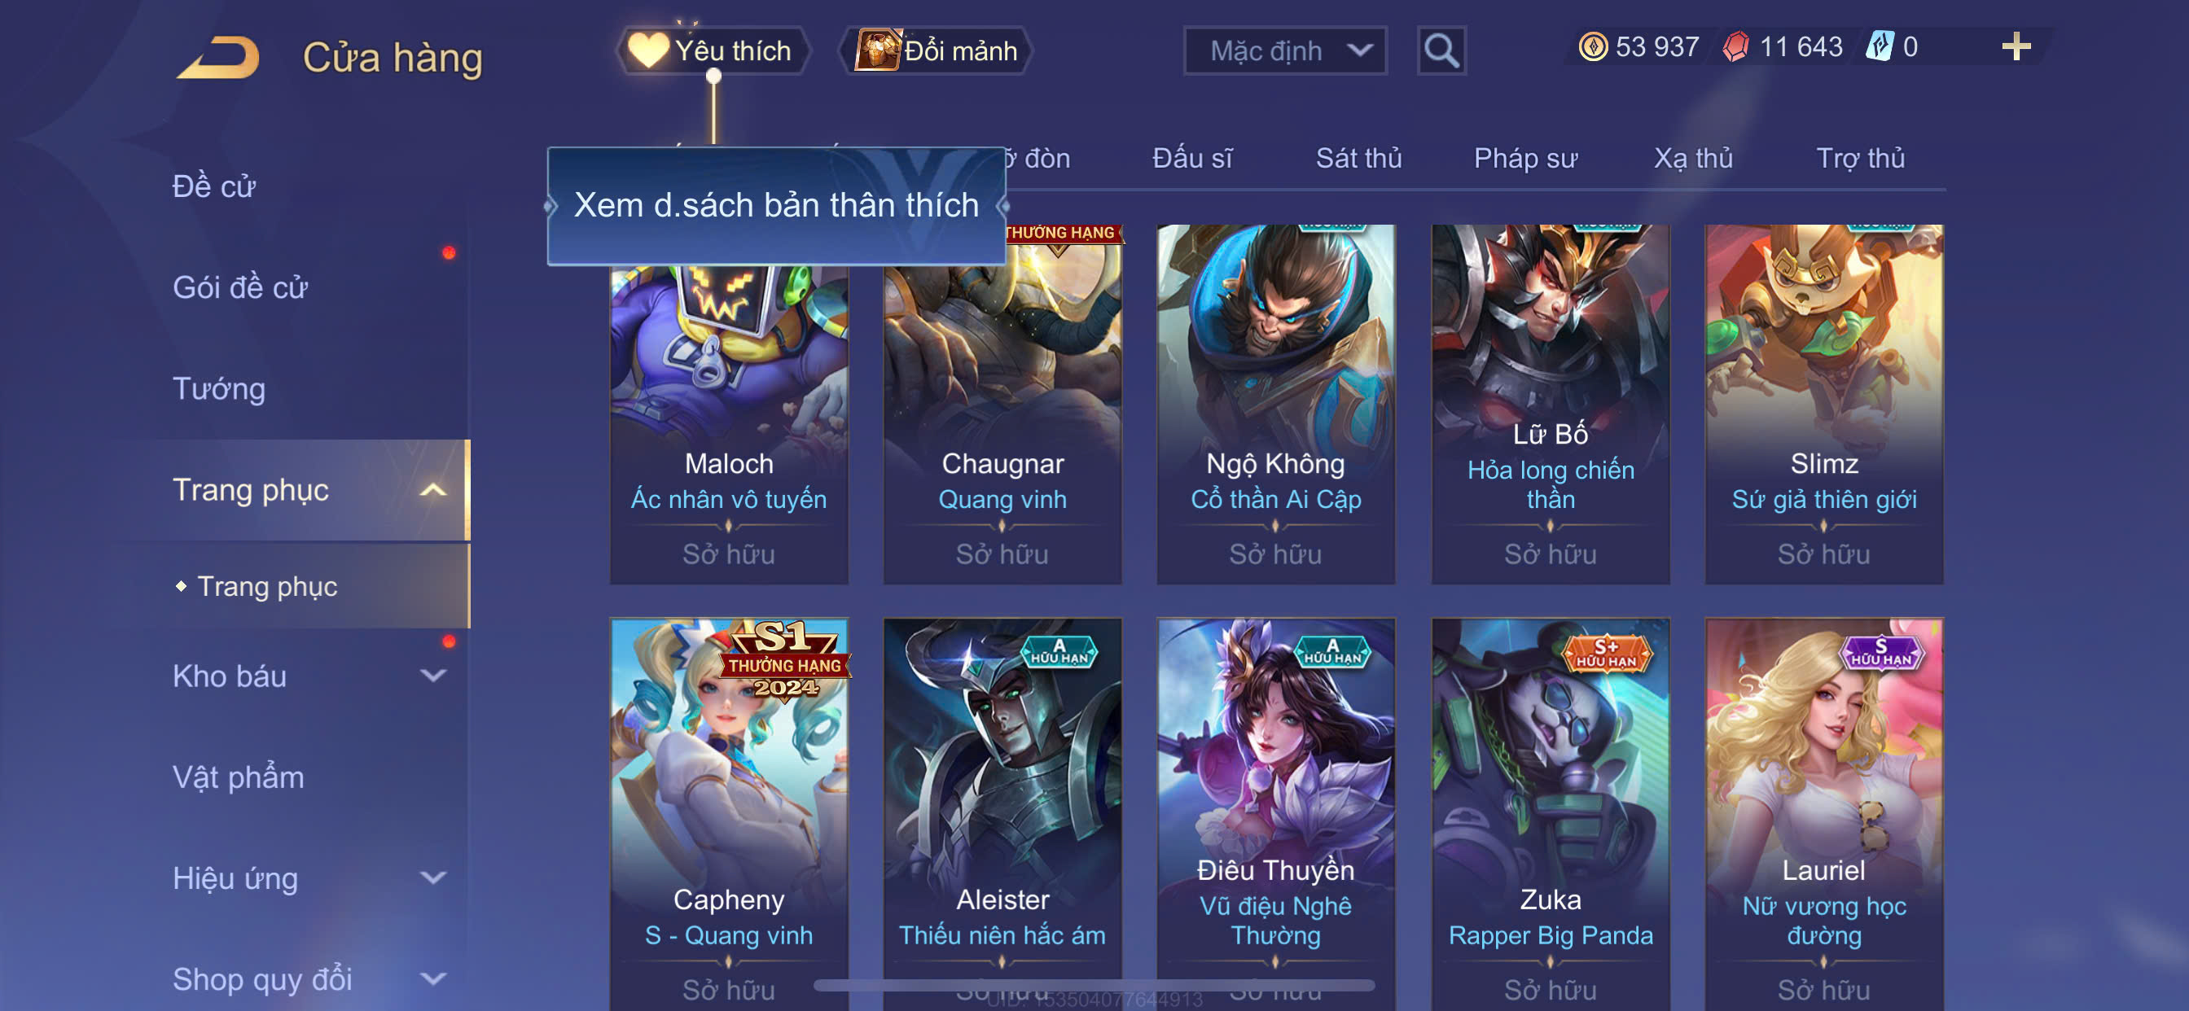Collapse the Trang phục sidebar section
Viewport: 2189px width, 1011px height.
[x=432, y=490]
